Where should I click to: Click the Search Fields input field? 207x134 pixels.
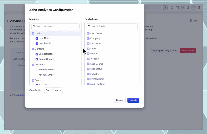[112, 26]
